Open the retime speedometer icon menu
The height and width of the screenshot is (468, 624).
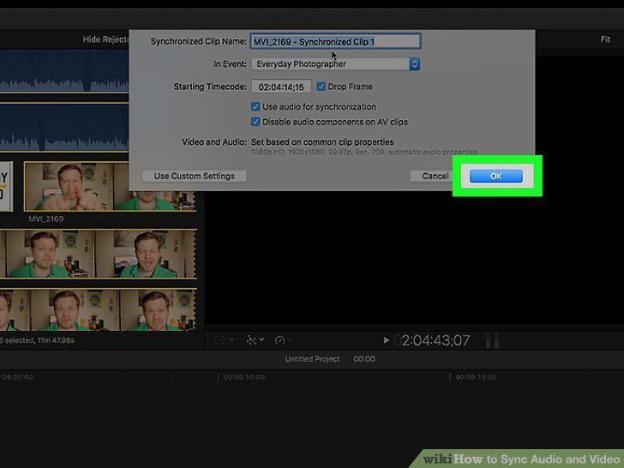[x=283, y=340]
